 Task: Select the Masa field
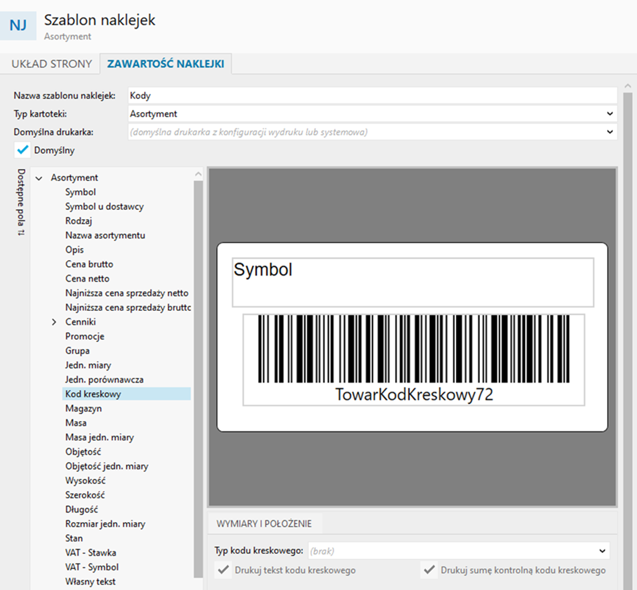(x=76, y=423)
